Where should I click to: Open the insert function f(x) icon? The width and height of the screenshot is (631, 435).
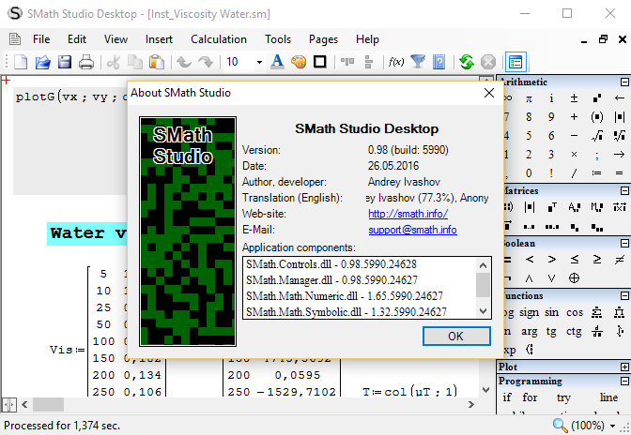396,62
